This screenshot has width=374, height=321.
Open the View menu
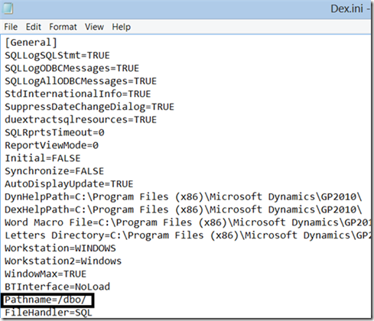pyautogui.click(x=94, y=27)
